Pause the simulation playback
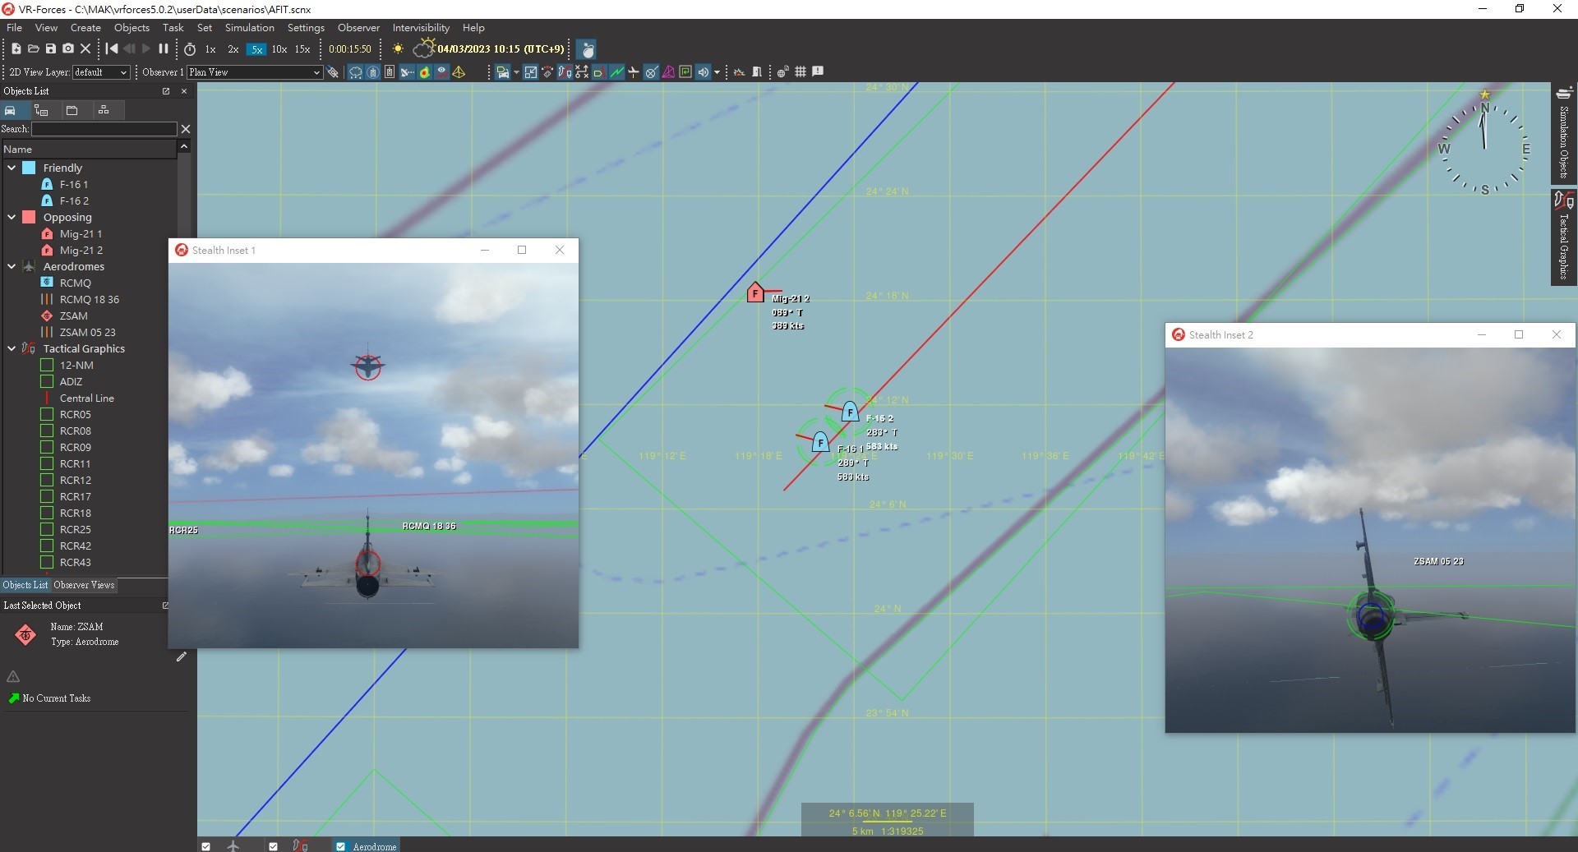 coord(163,49)
